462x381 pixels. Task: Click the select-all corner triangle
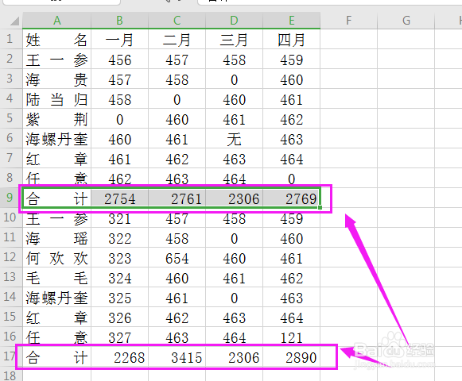click(x=14, y=21)
